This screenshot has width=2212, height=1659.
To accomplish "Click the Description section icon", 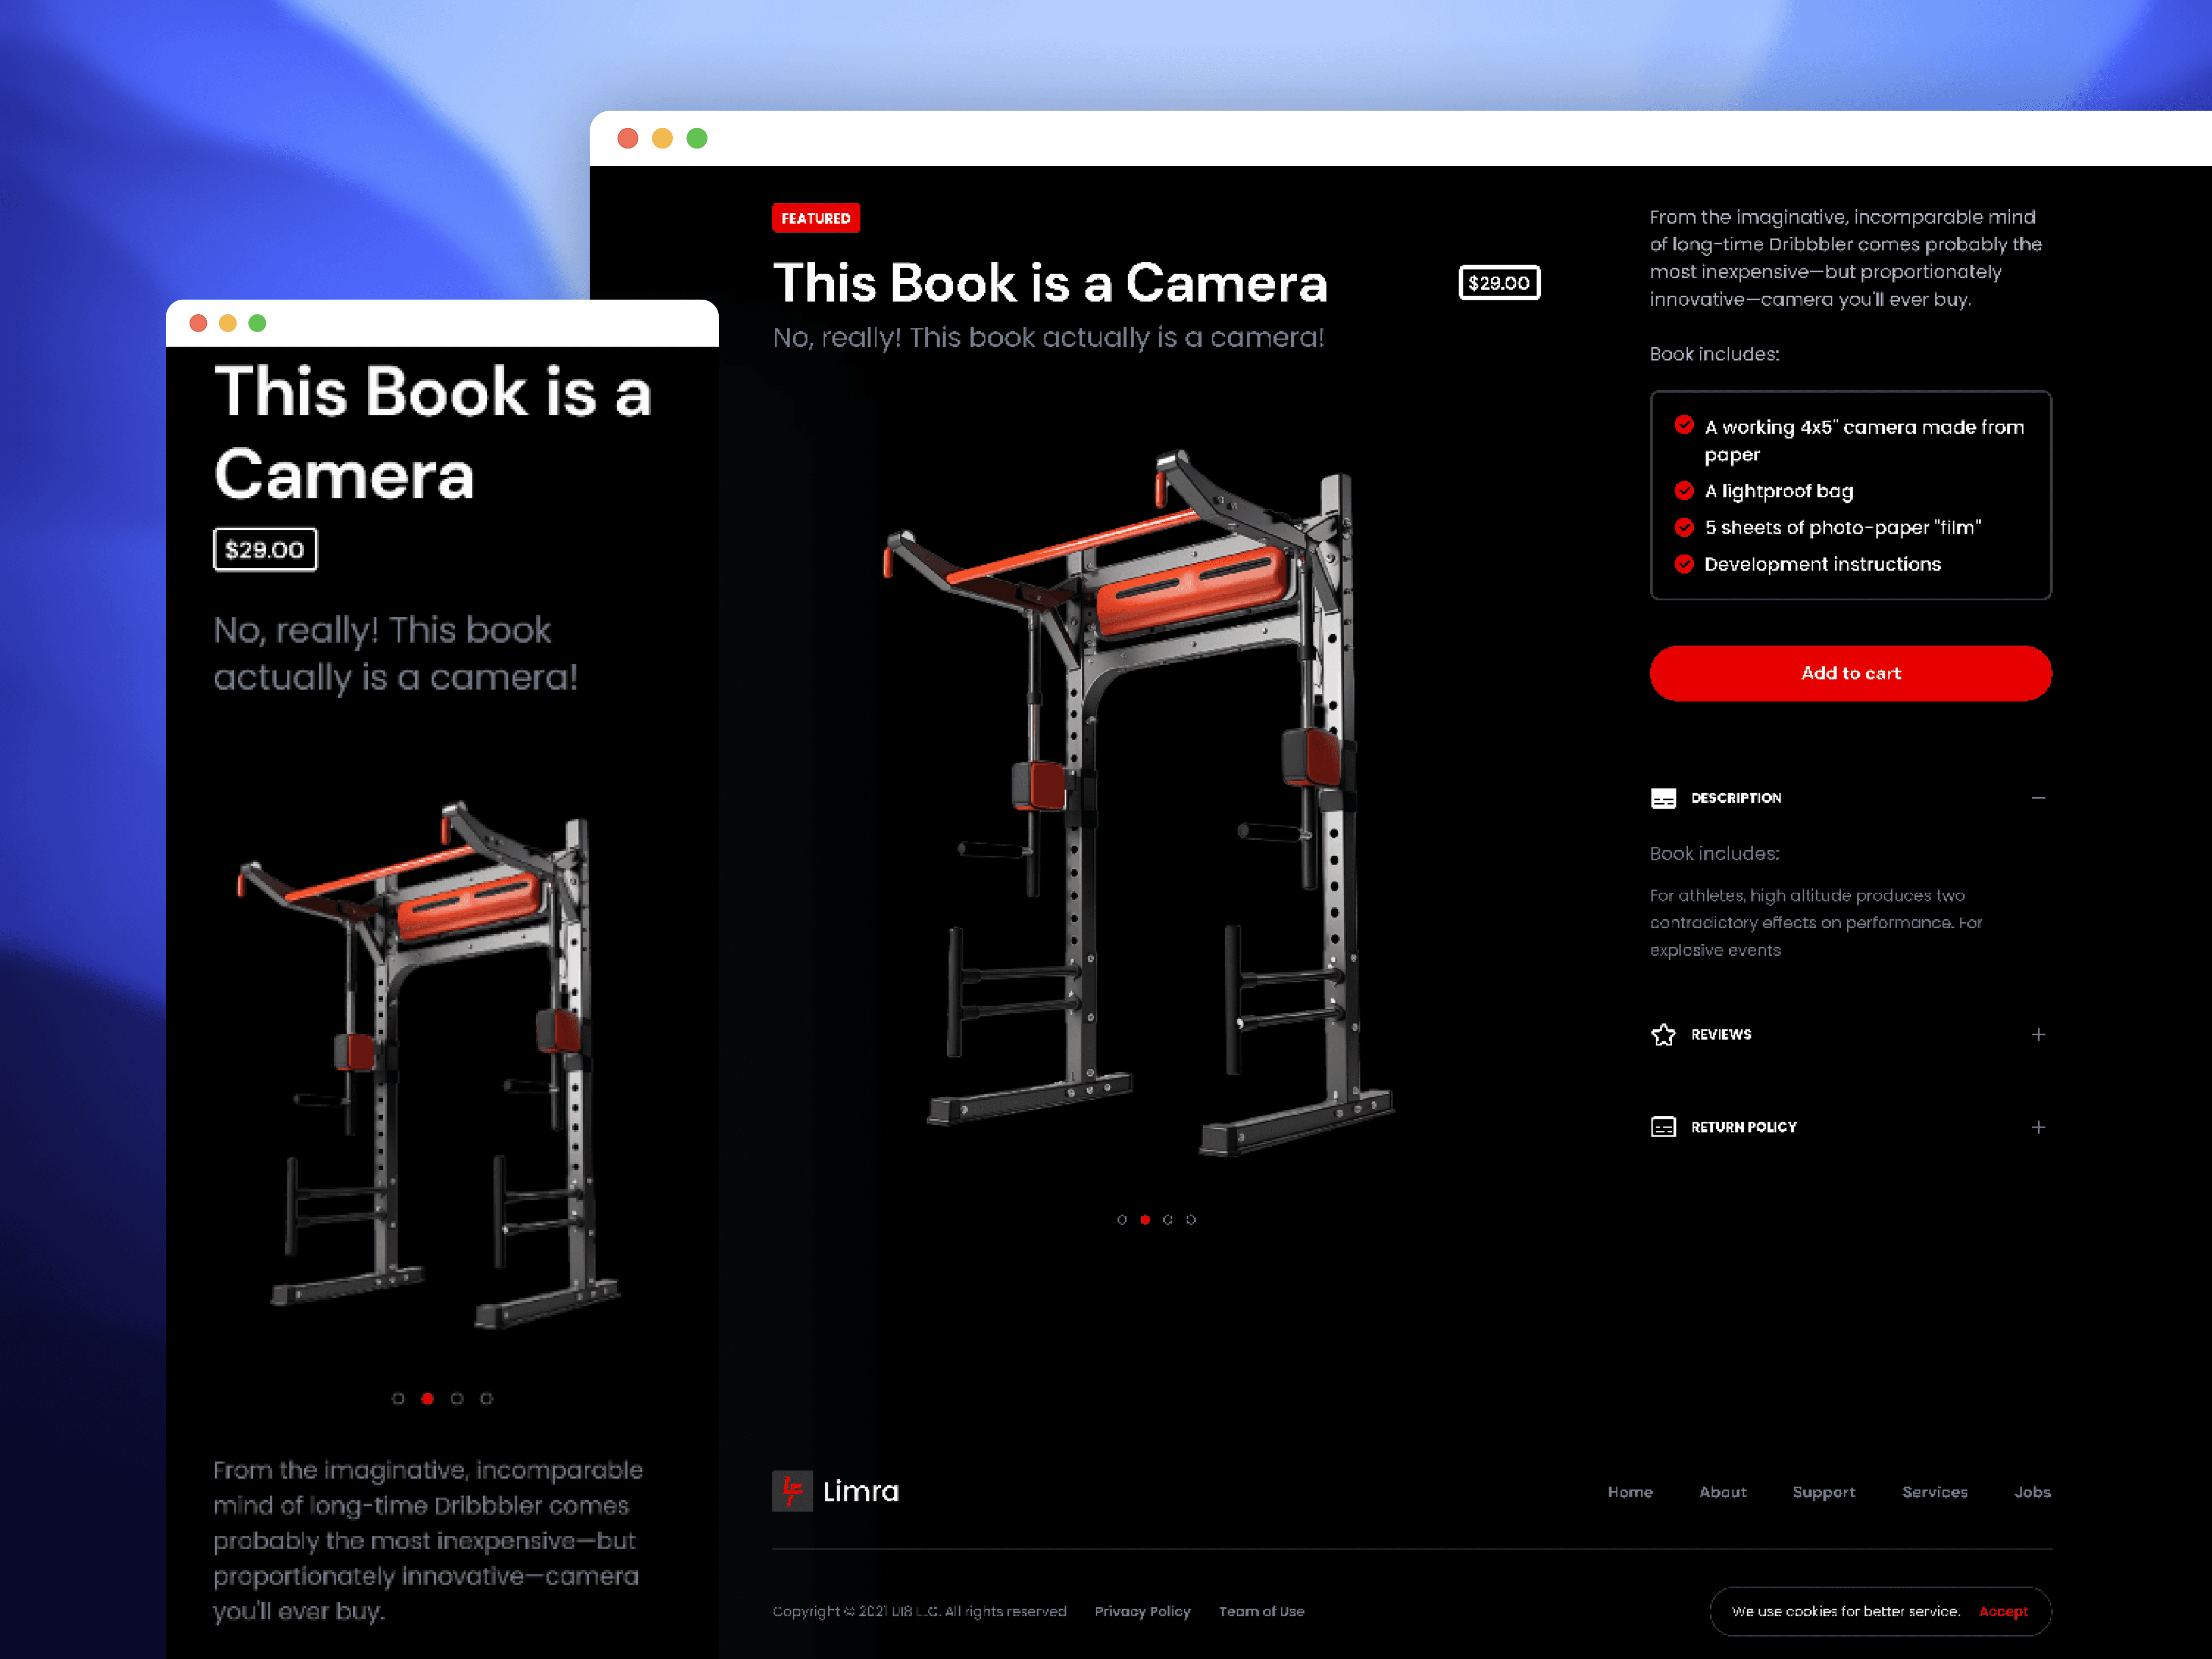I will pos(1663,798).
